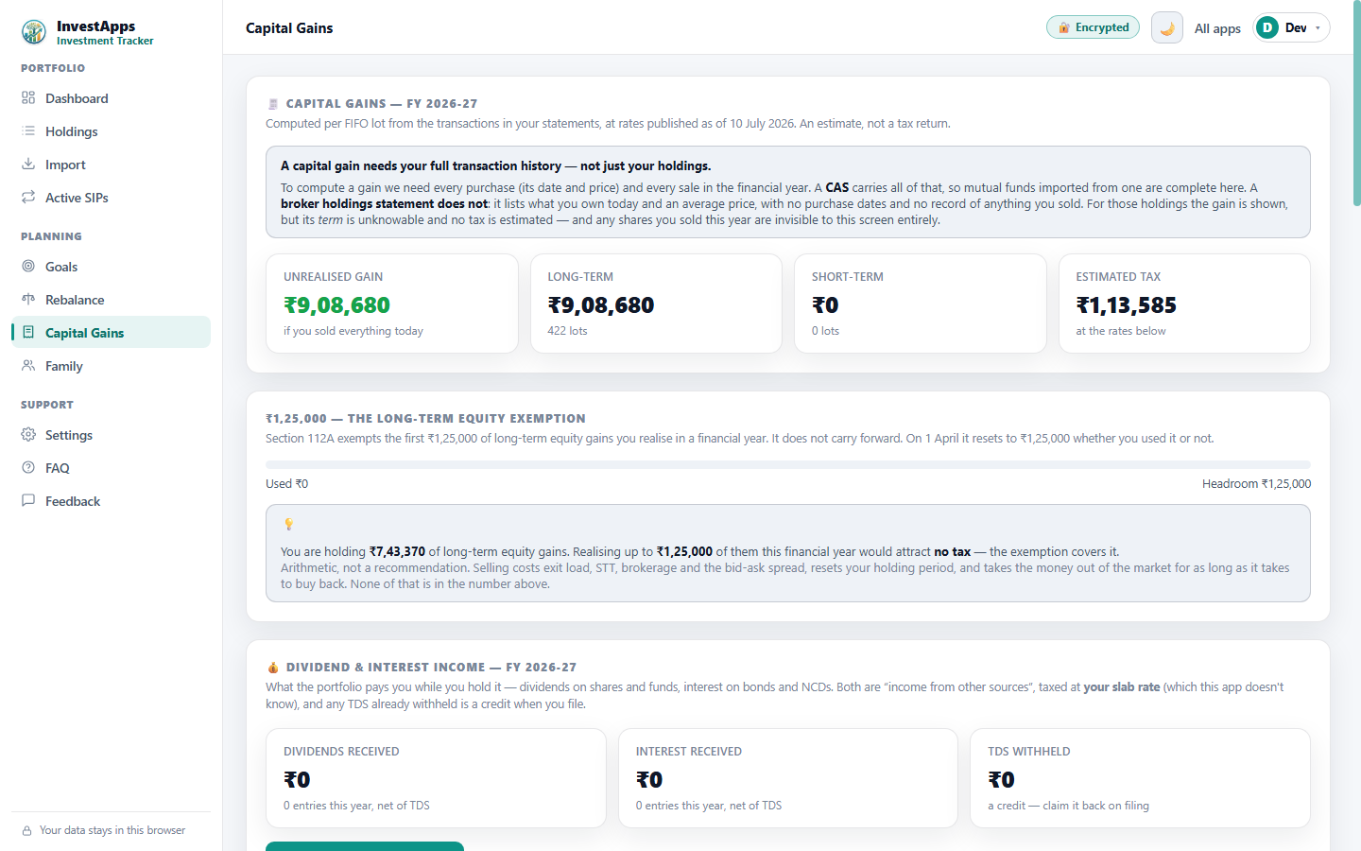Click the Dashboard grid icon
1361x851 pixels.
click(28, 97)
